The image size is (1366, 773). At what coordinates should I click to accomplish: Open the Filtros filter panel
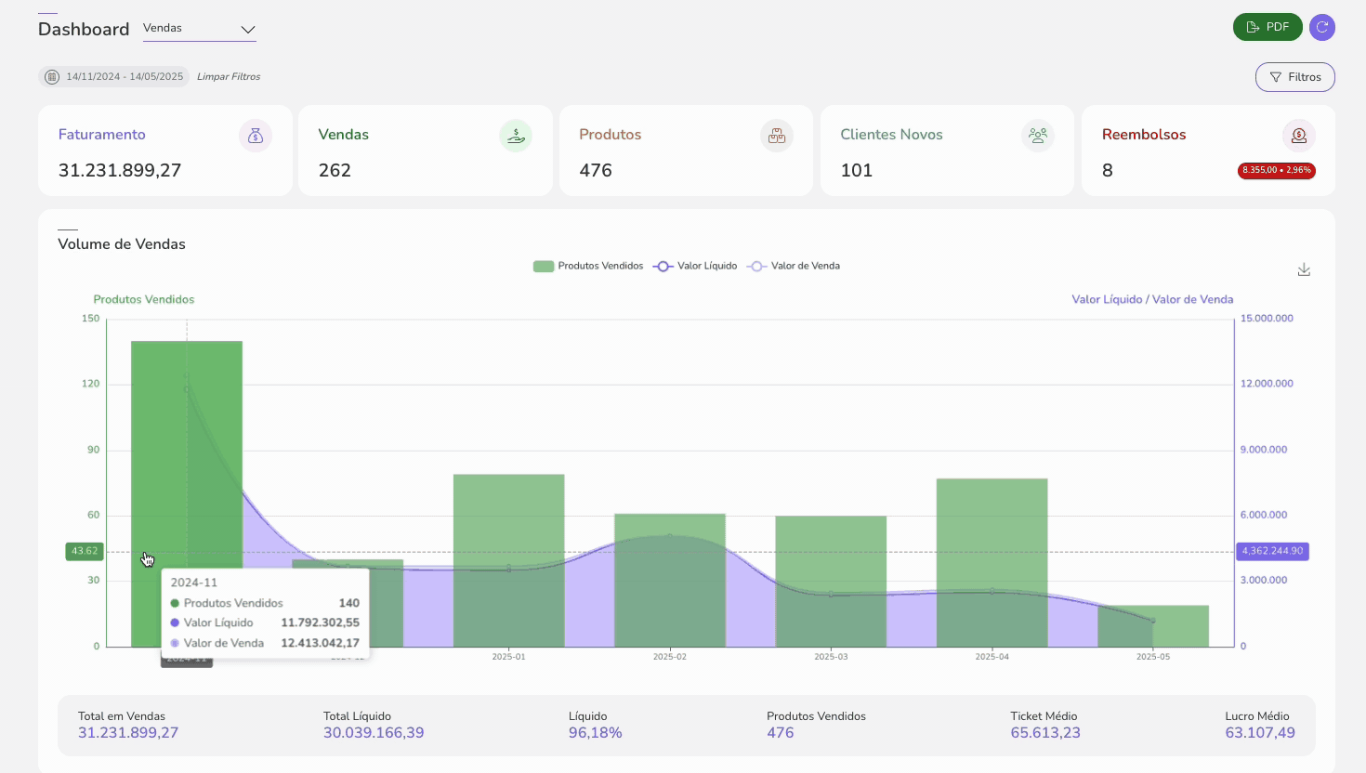pyautogui.click(x=1294, y=77)
